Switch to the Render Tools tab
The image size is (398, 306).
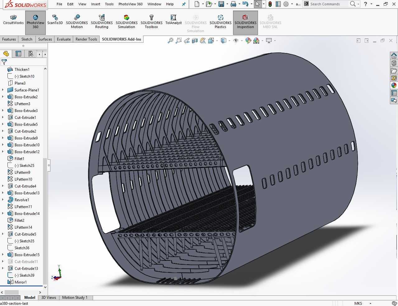[86, 39]
